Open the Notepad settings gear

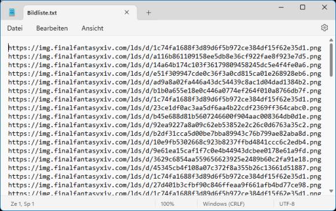[324, 28]
